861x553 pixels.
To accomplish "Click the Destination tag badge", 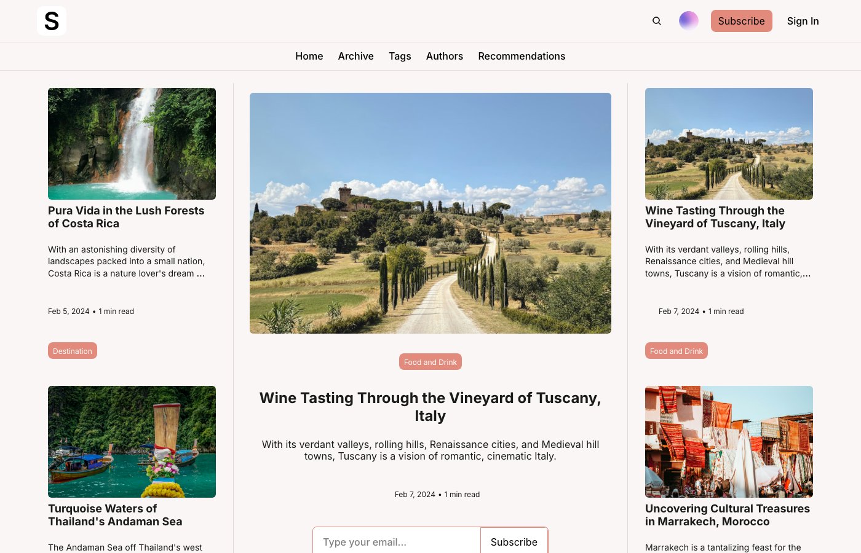I will (x=73, y=351).
